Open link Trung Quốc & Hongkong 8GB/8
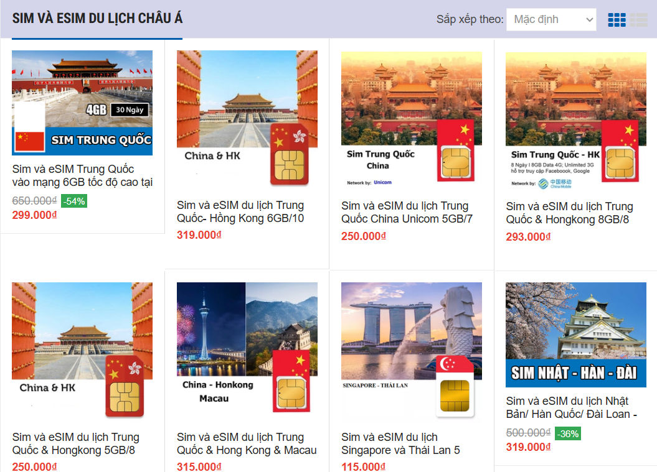The width and height of the screenshot is (657, 472). tap(569, 213)
